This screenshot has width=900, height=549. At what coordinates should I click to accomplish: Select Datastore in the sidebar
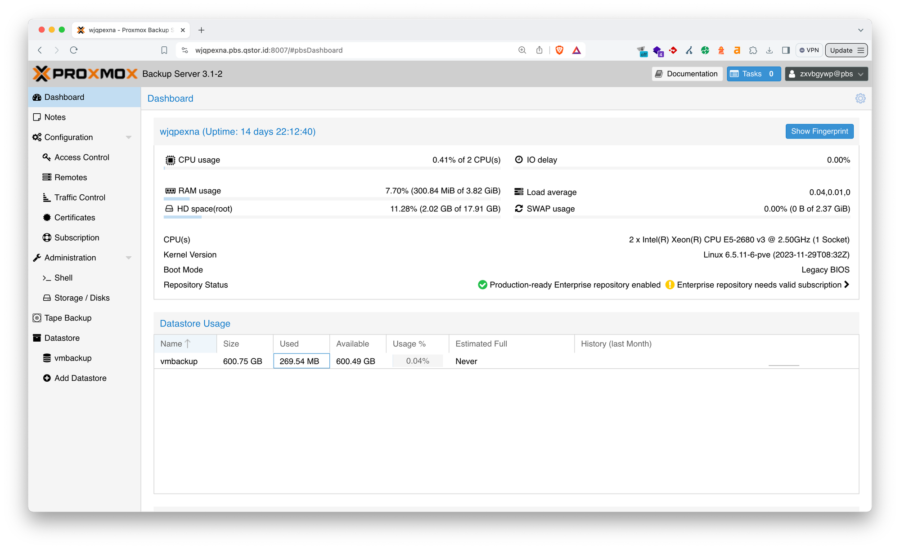pos(85,338)
